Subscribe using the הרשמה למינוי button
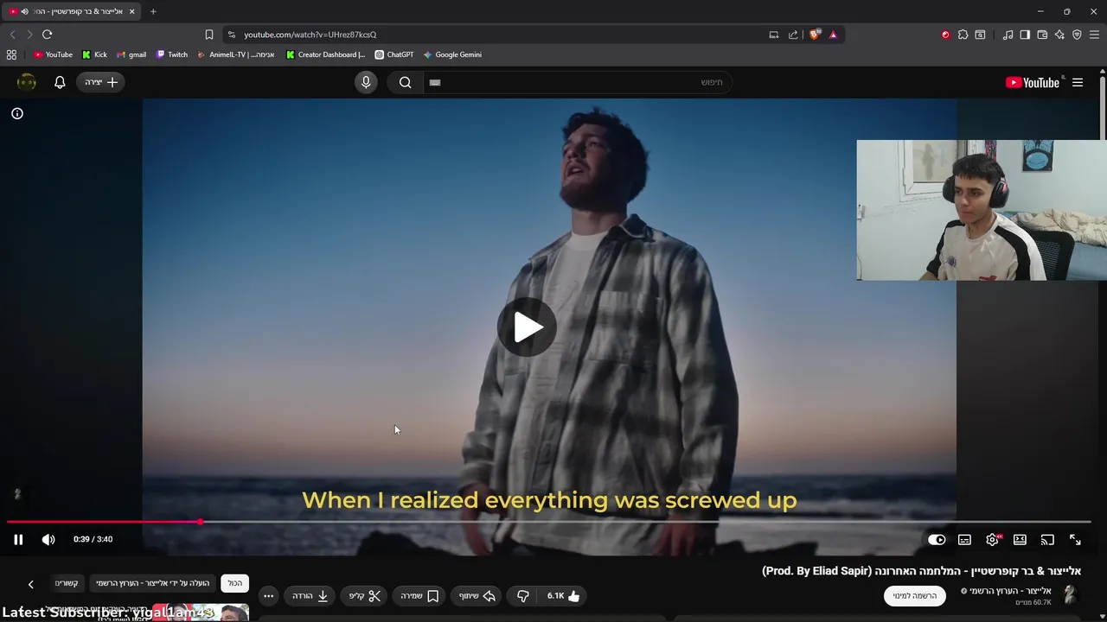Screen dimensions: 1107x622 coord(915,596)
